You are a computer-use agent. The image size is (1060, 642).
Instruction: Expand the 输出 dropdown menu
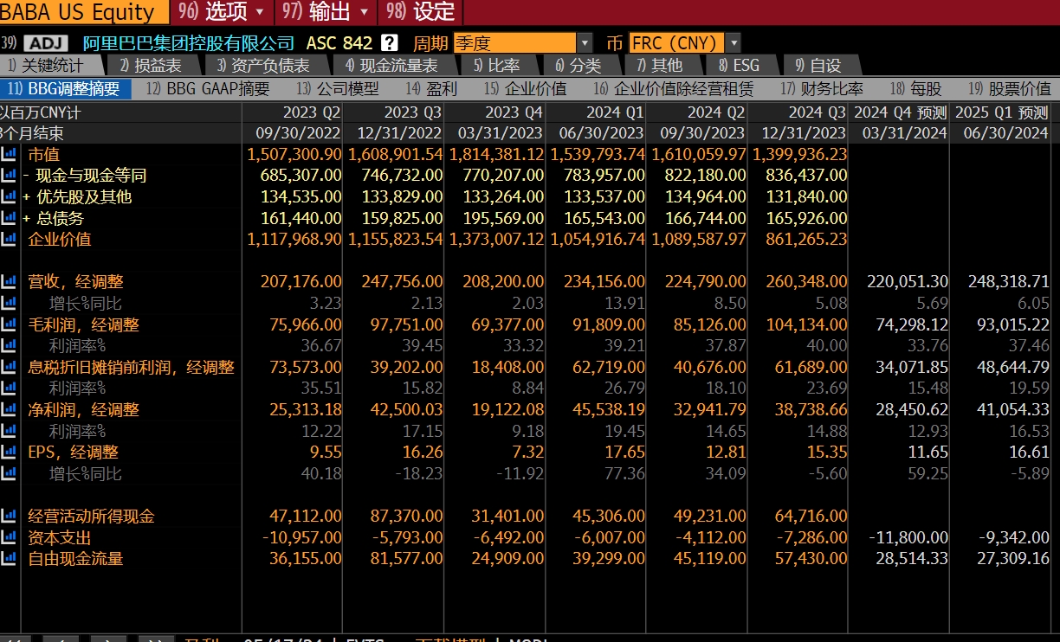326,12
